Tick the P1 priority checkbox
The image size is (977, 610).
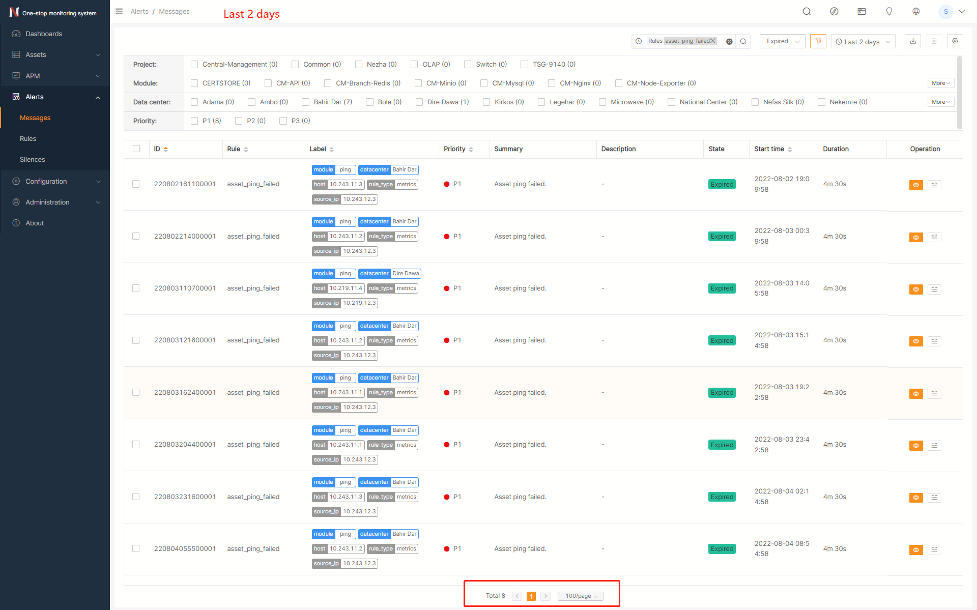click(x=194, y=121)
